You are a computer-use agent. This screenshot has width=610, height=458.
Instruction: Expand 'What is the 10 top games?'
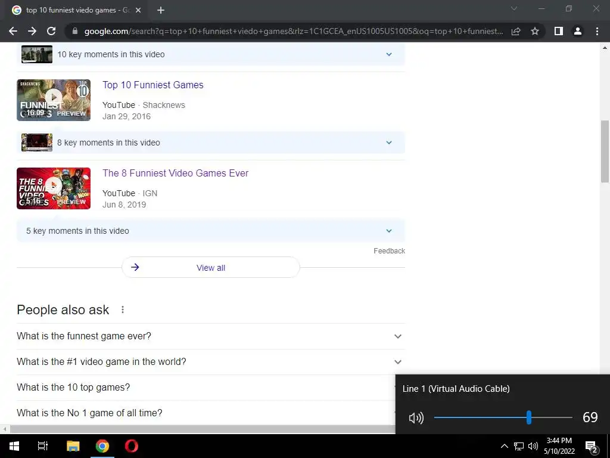[206, 388]
